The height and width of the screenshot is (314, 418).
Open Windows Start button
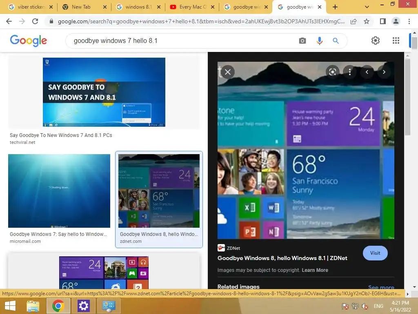(10, 306)
